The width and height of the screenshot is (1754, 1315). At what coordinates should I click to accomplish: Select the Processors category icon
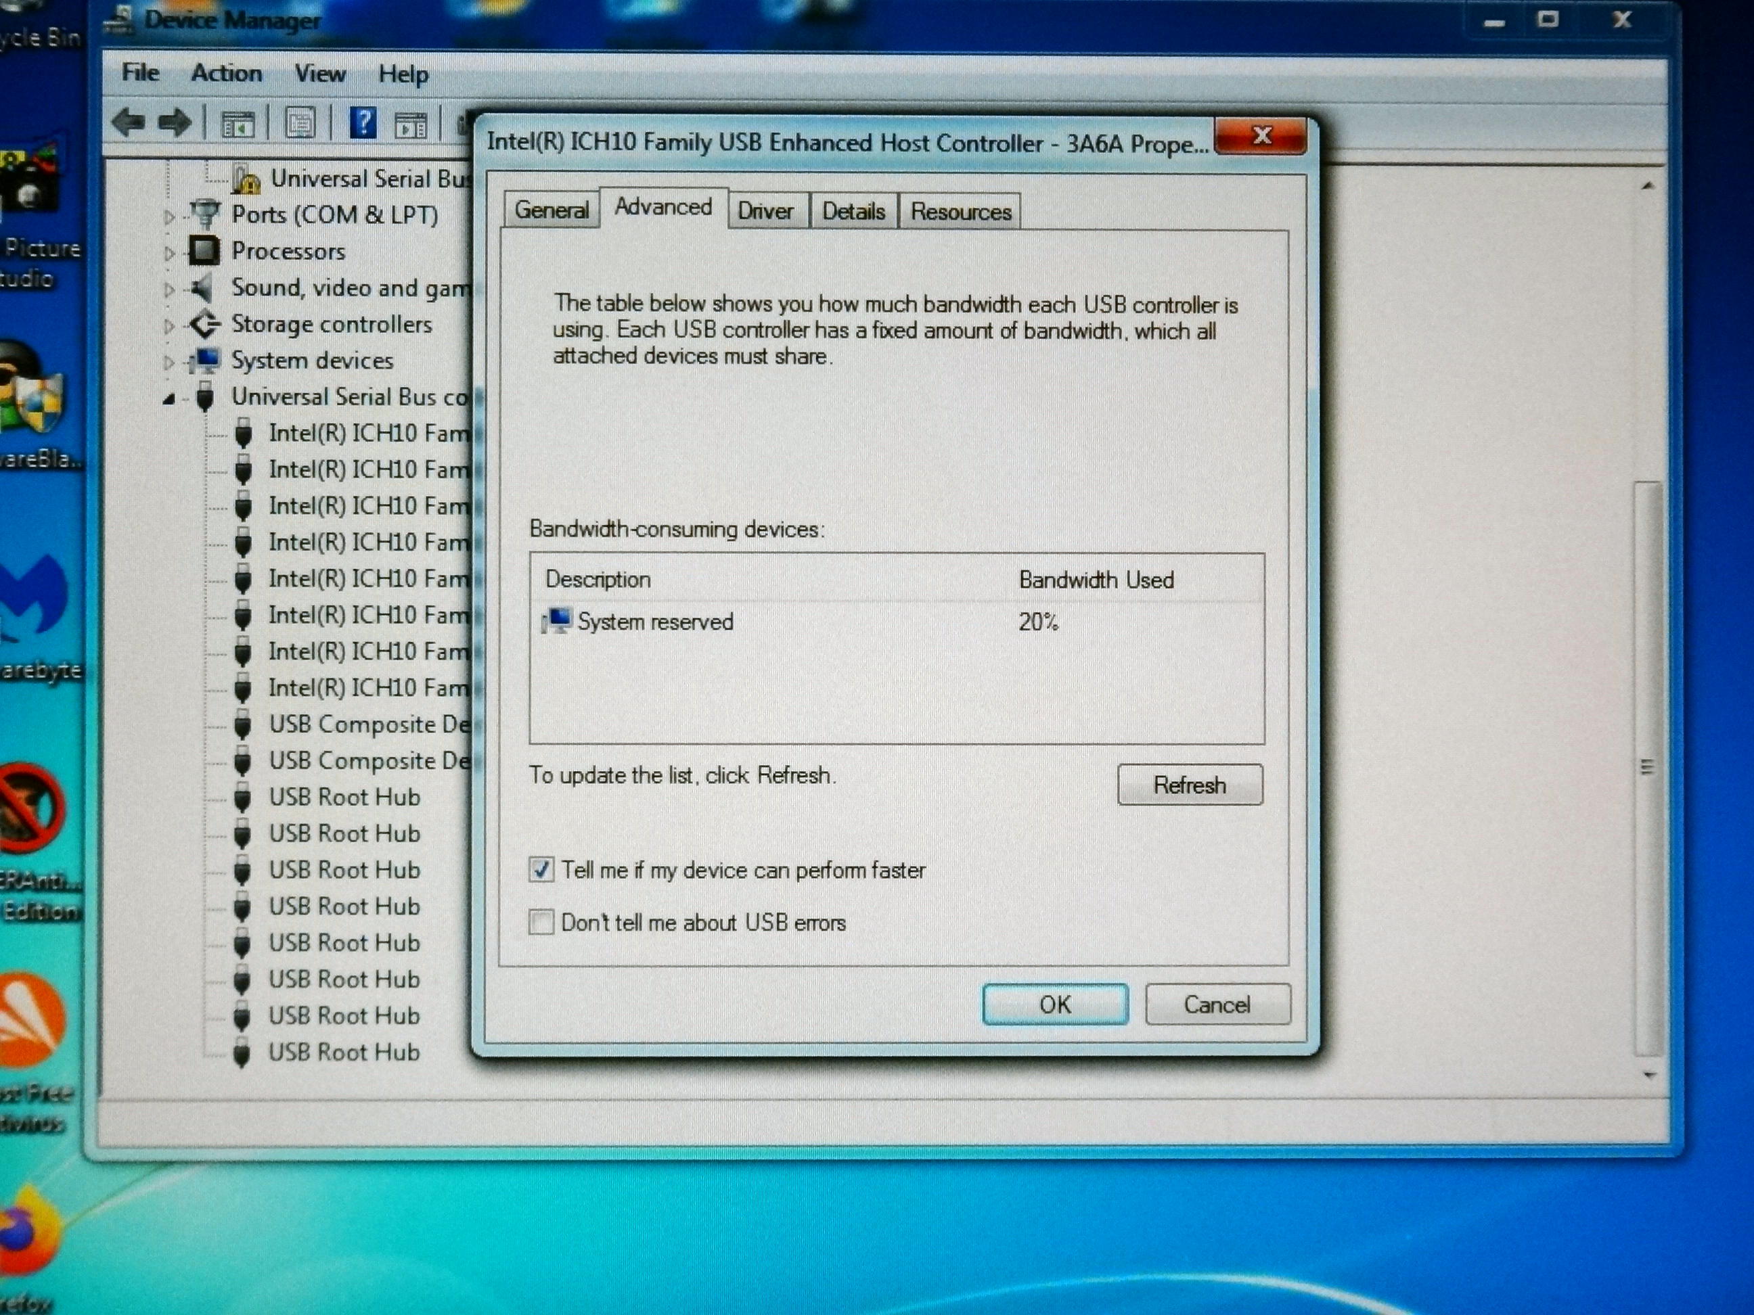pyautogui.click(x=204, y=250)
